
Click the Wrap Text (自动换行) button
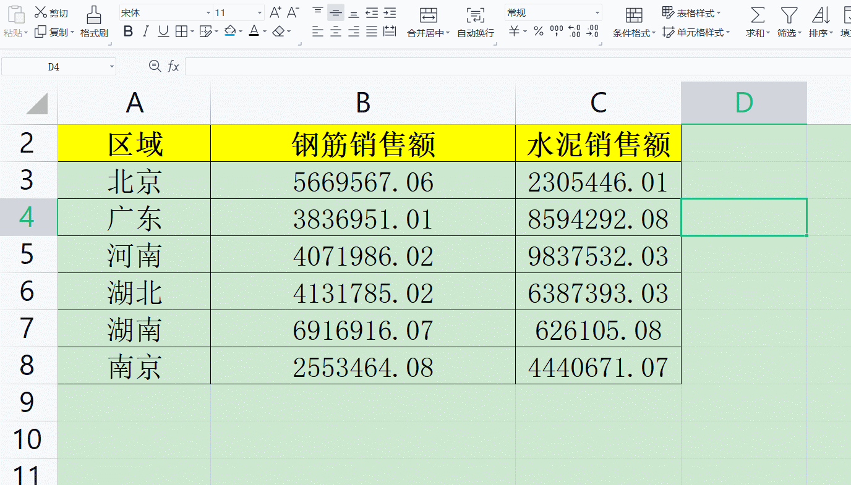click(x=475, y=22)
